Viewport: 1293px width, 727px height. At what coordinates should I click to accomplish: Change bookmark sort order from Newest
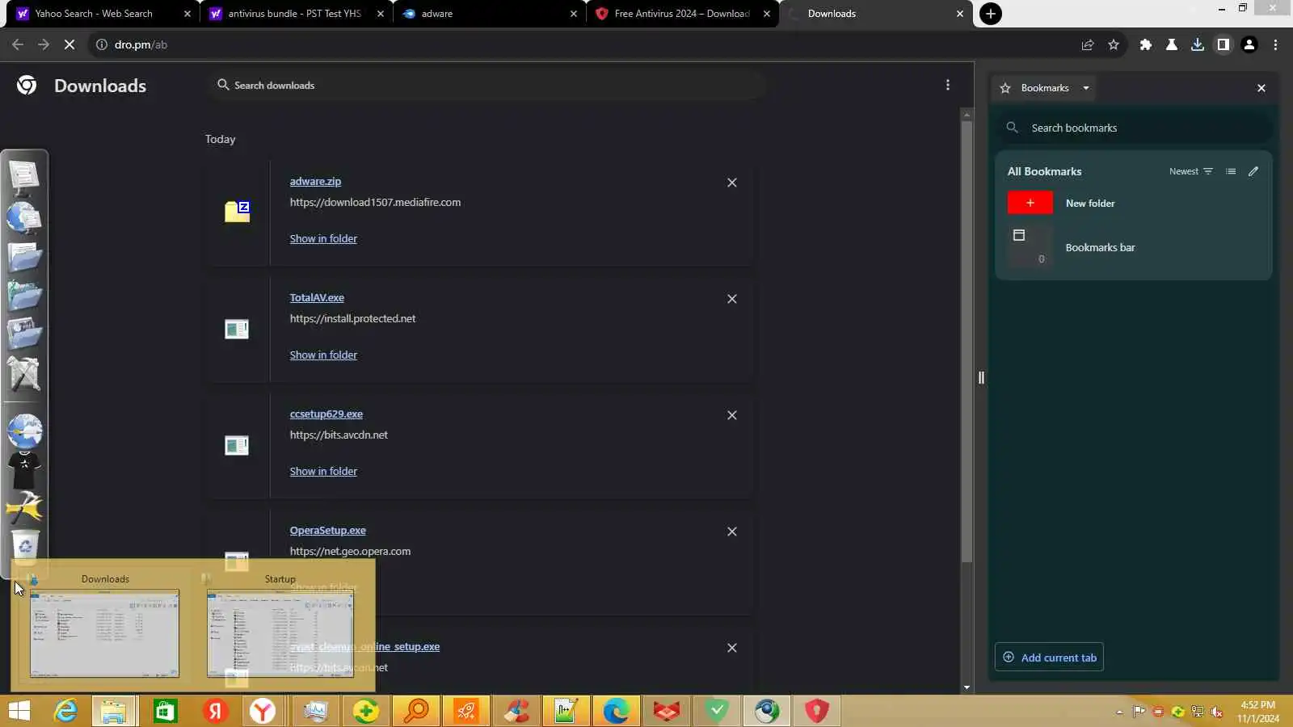(x=1191, y=171)
